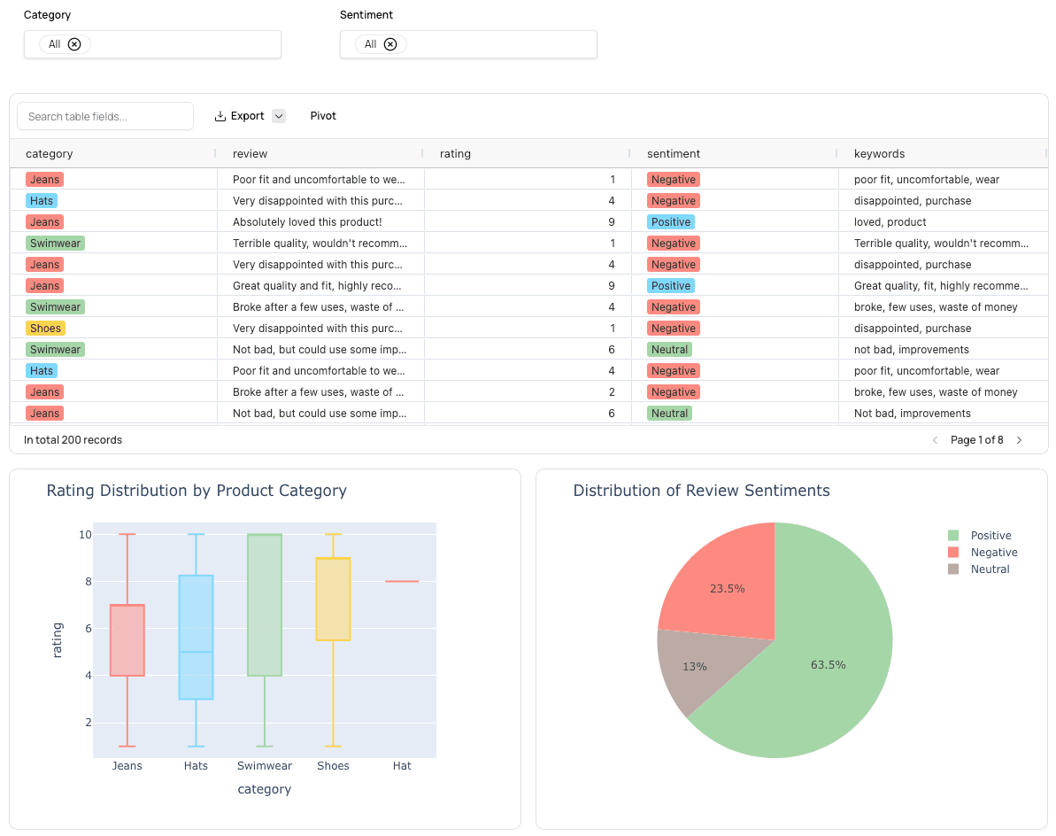
Task: Go to the next page with the right arrow
Action: coord(1019,439)
